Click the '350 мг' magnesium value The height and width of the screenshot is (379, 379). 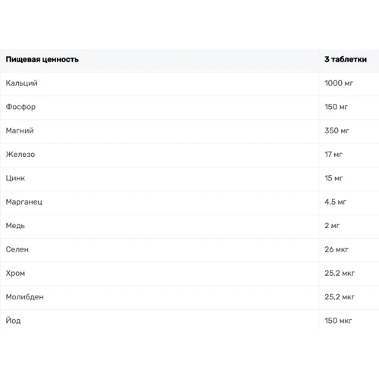click(x=337, y=130)
